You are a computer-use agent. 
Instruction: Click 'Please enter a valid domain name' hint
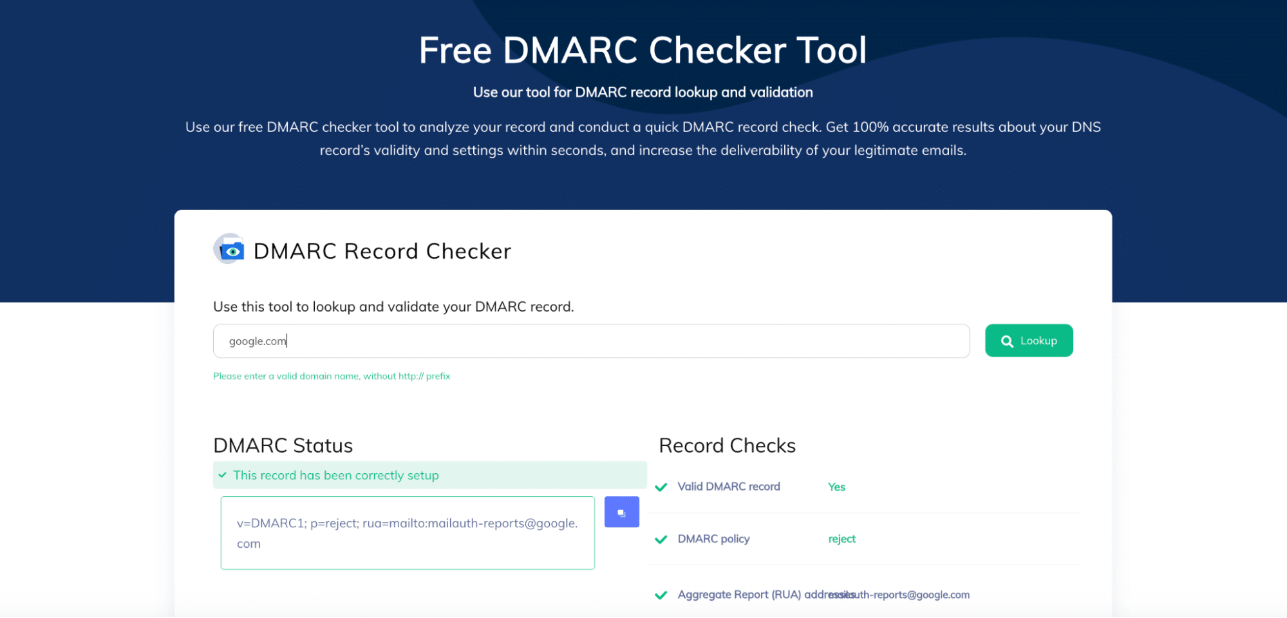(x=332, y=376)
